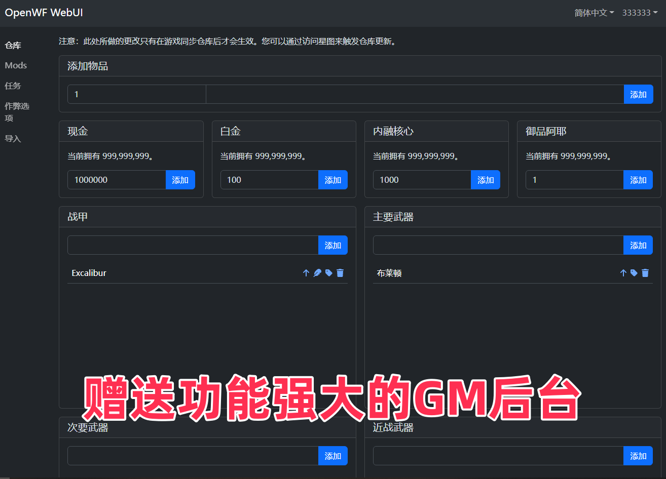This screenshot has width=666, height=479.
Task: Click 添加 in the 内融核心 panel
Action: pos(486,179)
